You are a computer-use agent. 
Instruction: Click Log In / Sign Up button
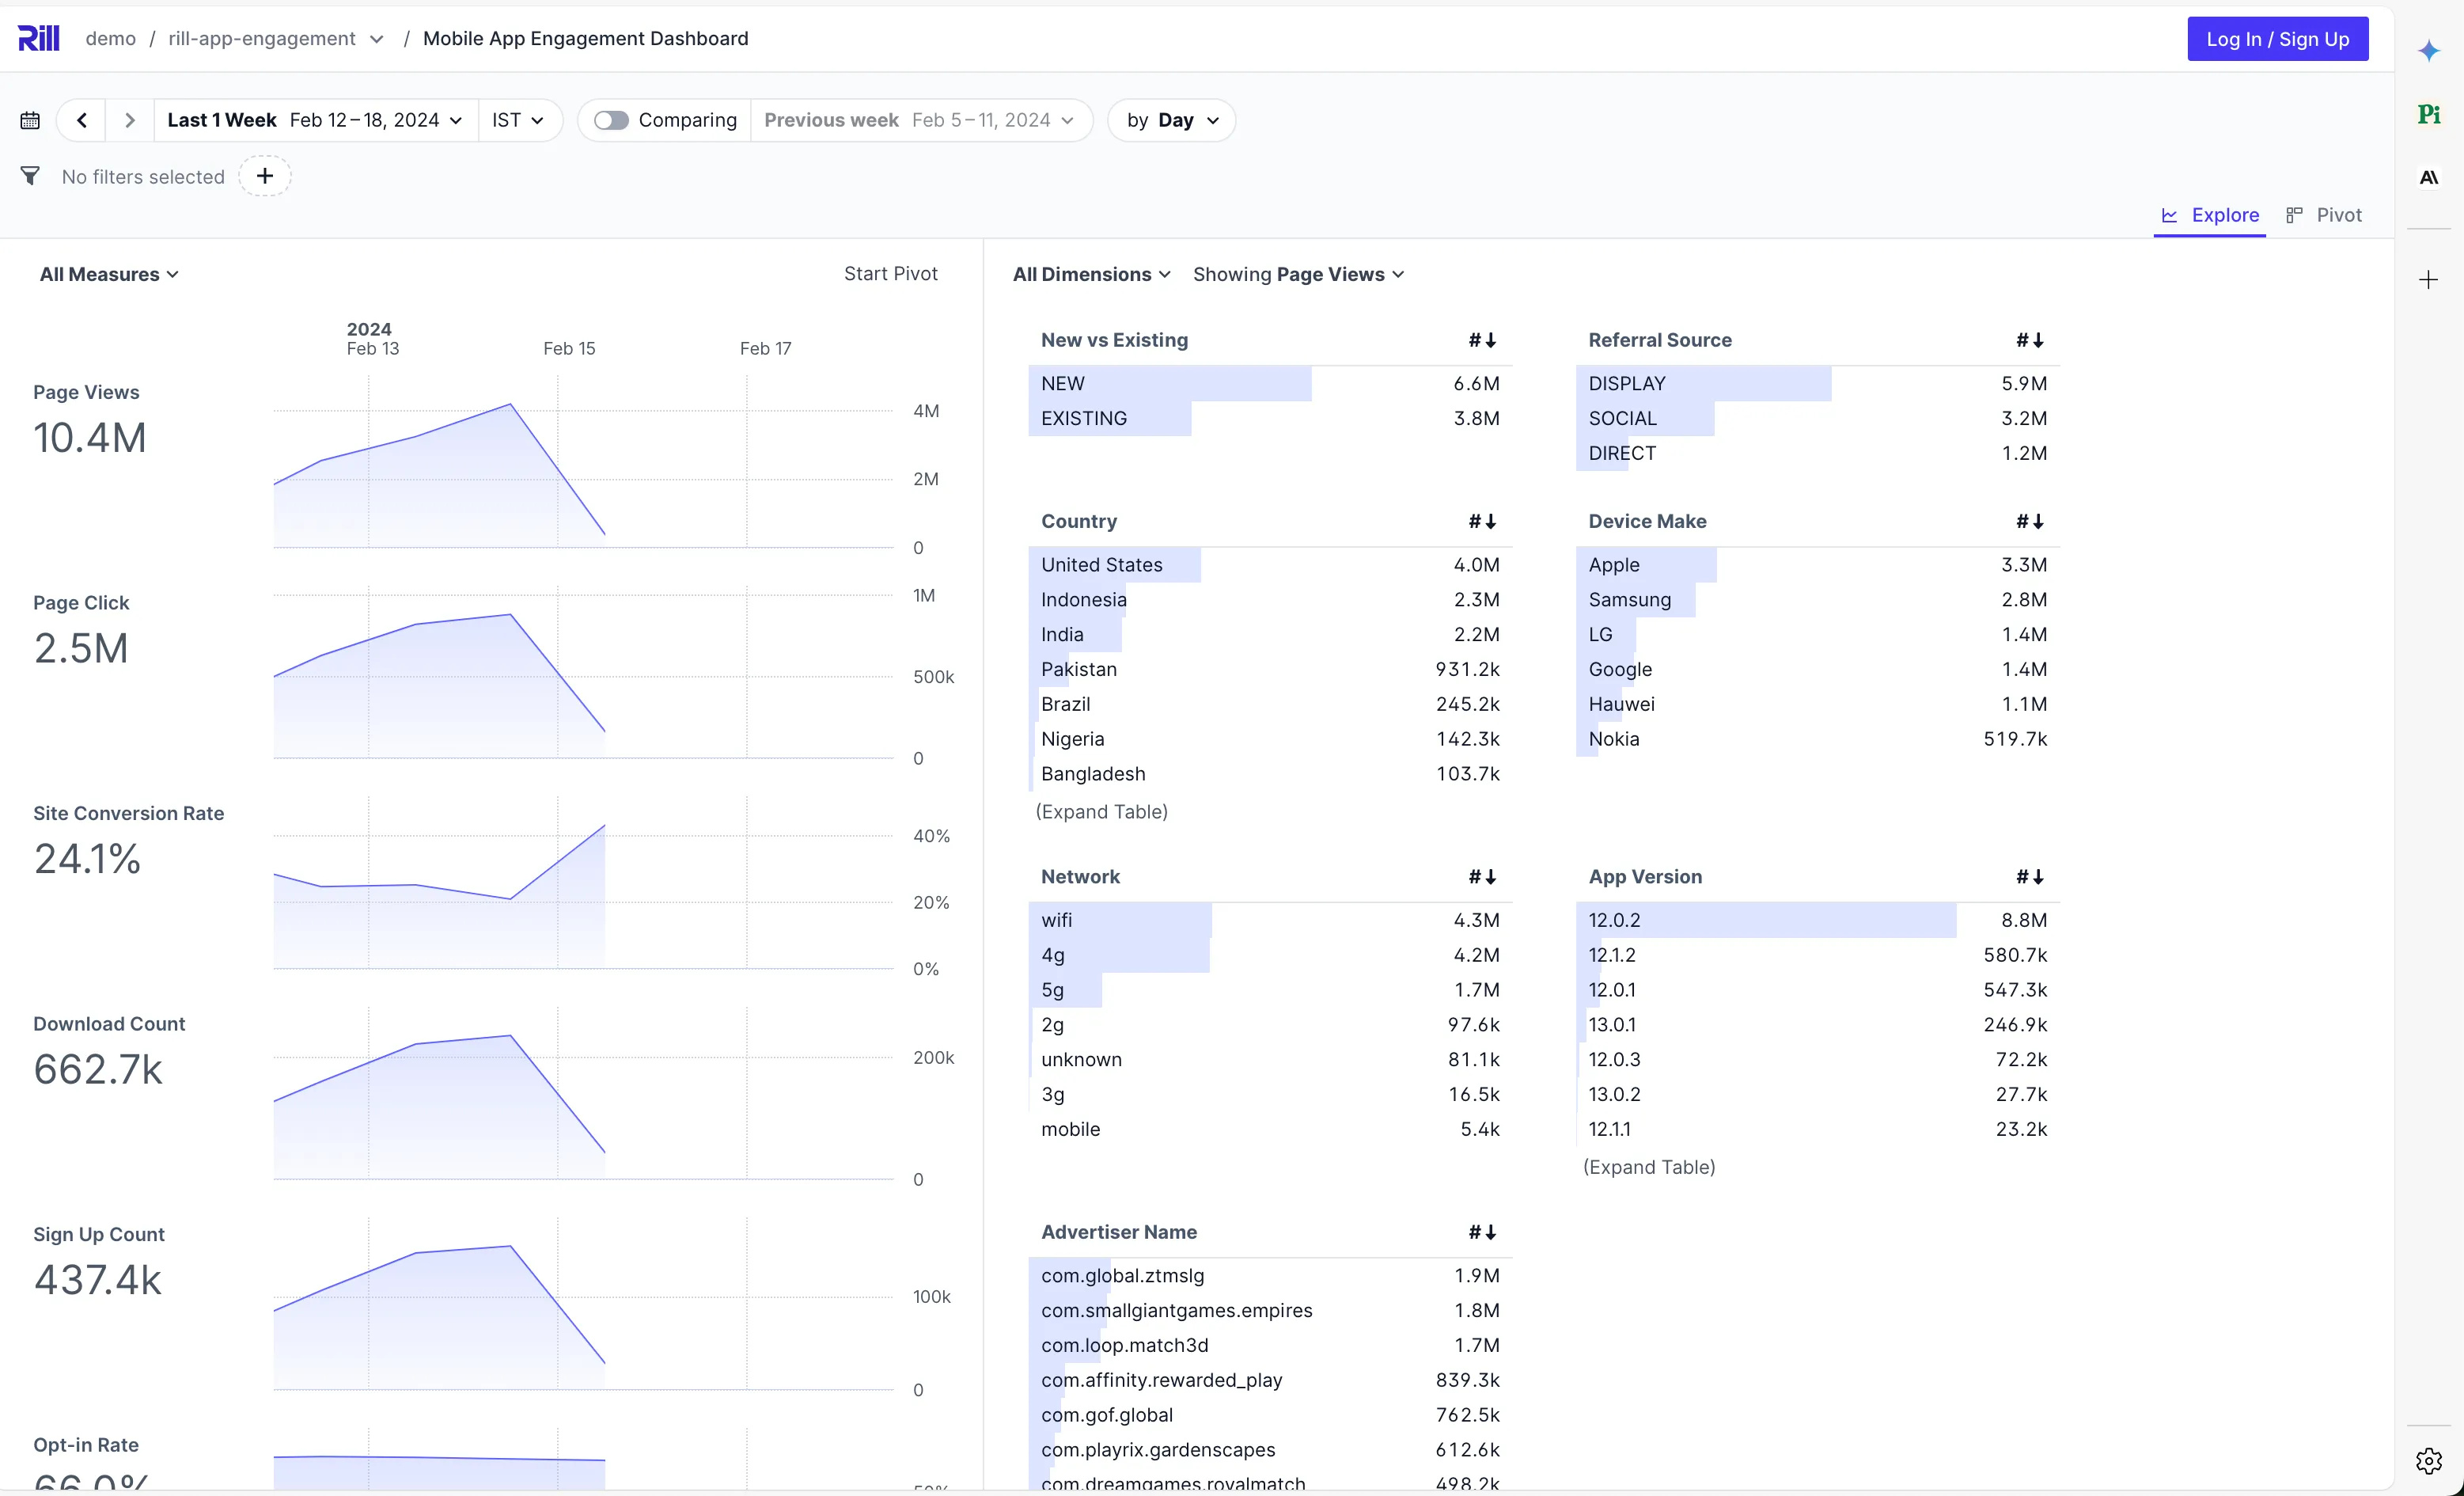tap(2277, 39)
